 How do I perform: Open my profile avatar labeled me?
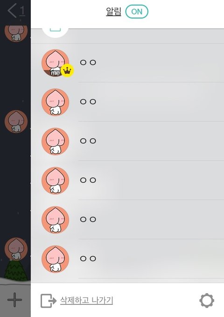[x=55, y=63]
